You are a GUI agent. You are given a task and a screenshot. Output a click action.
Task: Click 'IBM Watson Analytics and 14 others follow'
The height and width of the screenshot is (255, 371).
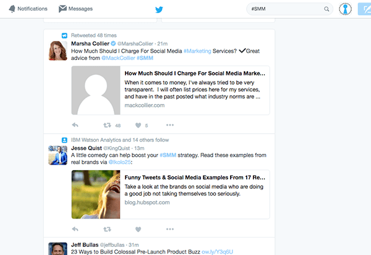pos(120,140)
